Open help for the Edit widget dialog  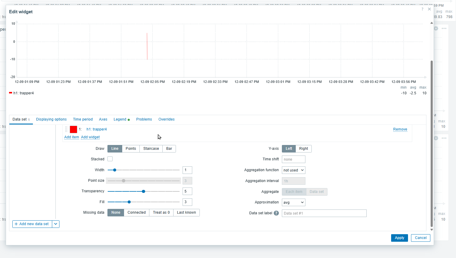(422, 9)
